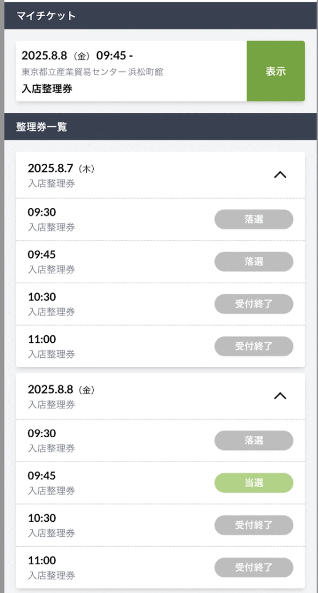Select the 整理券一覧 section header
Screen dimensions: 318x593
point(160,127)
